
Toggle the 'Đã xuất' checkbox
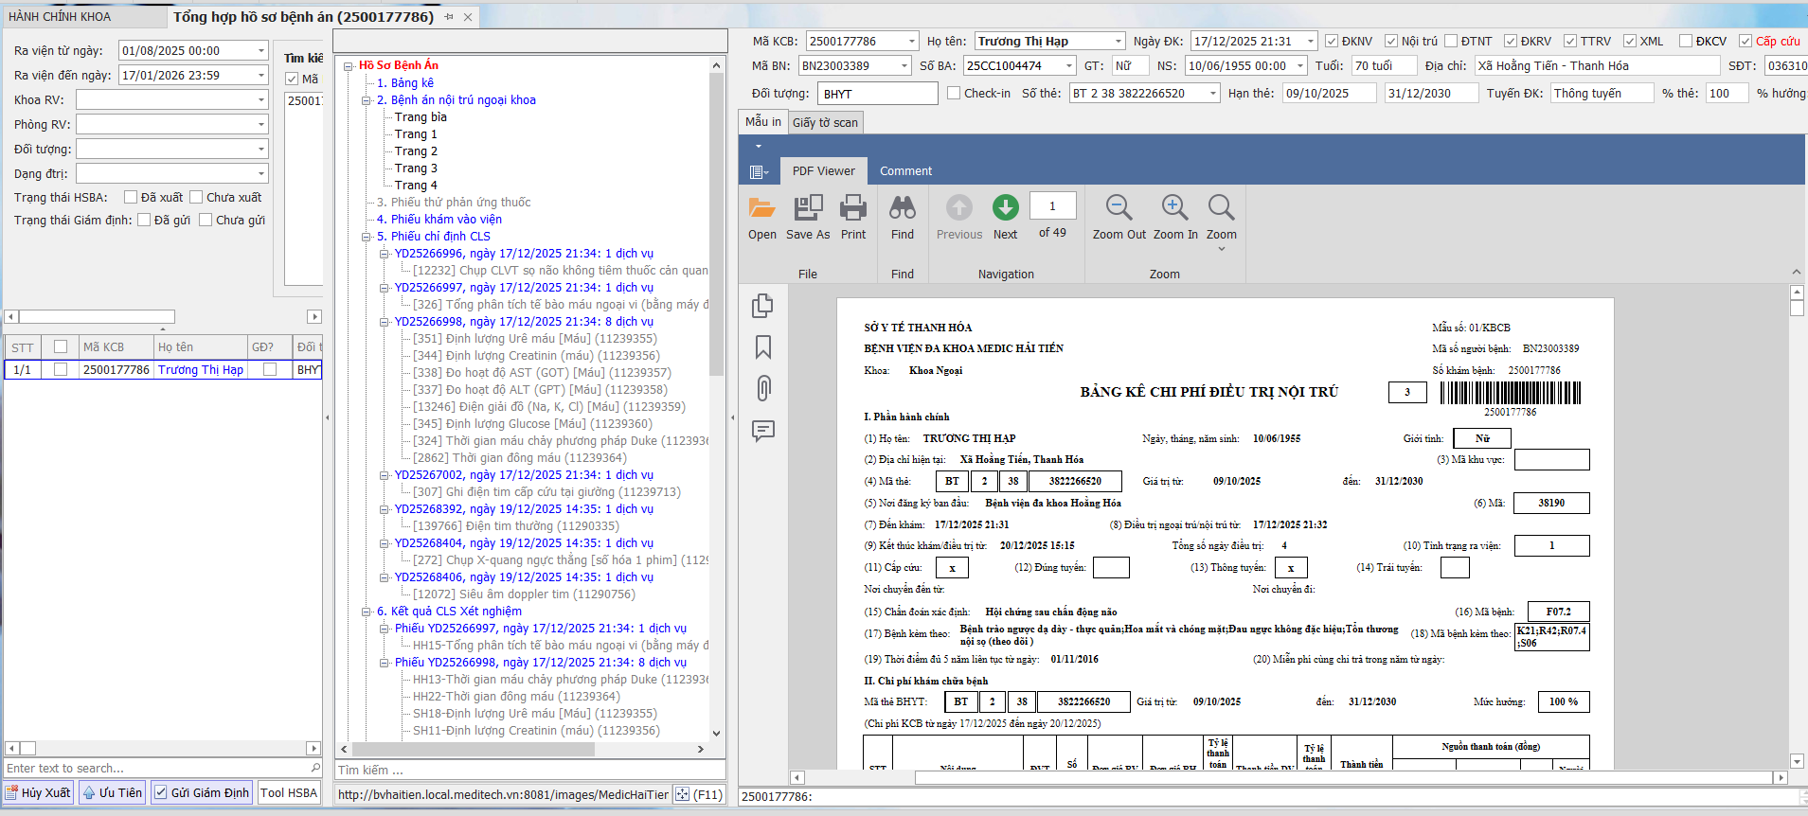[x=132, y=197]
